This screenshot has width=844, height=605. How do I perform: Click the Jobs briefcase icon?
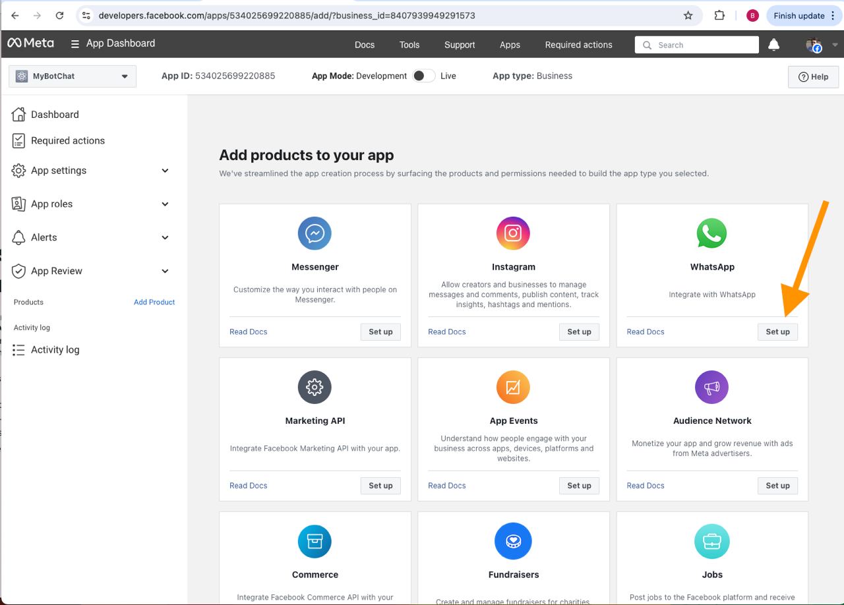(712, 540)
